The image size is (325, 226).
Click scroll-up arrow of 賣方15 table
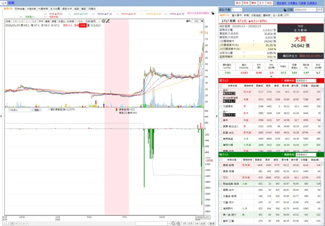tap(322, 164)
